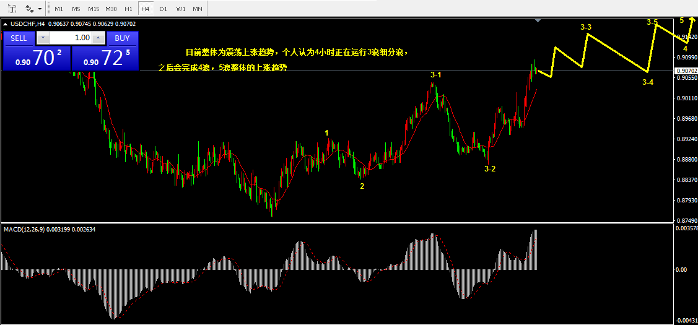Click the 0.88800 price scale value
This screenshot has height=325, width=698.
click(x=687, y=159)
